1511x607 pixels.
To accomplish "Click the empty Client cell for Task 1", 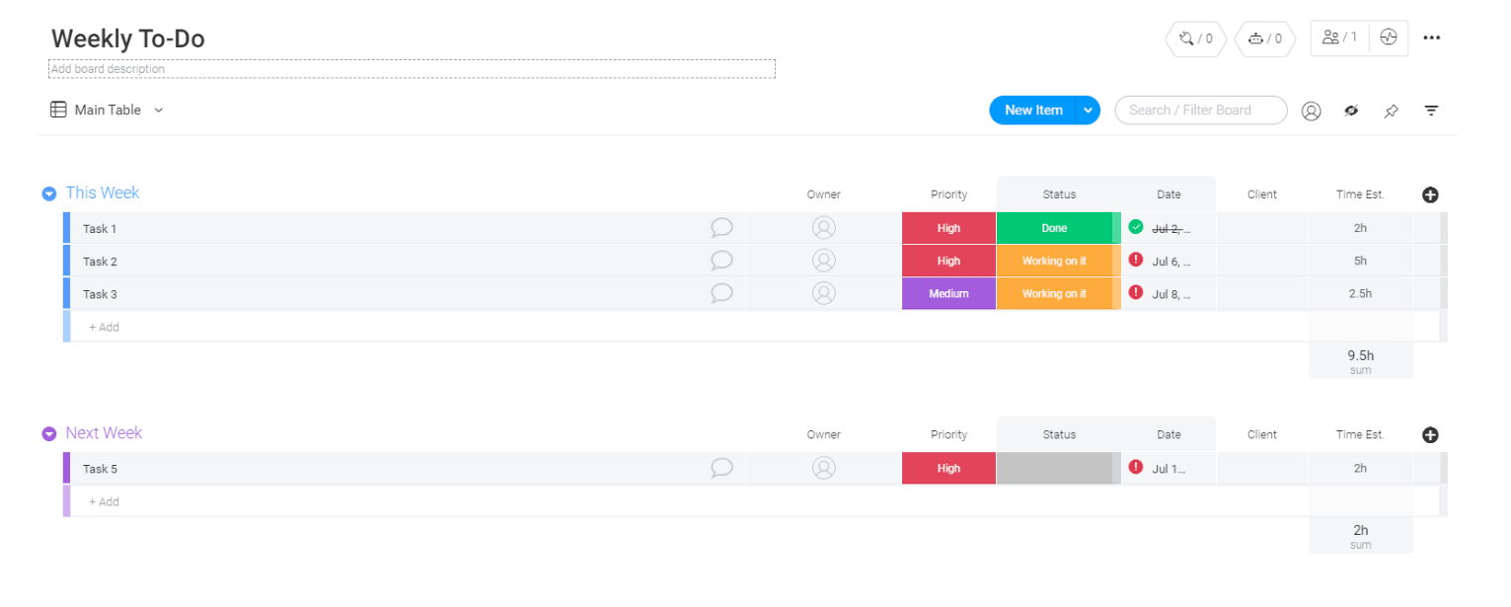I will click(1262, 228).
